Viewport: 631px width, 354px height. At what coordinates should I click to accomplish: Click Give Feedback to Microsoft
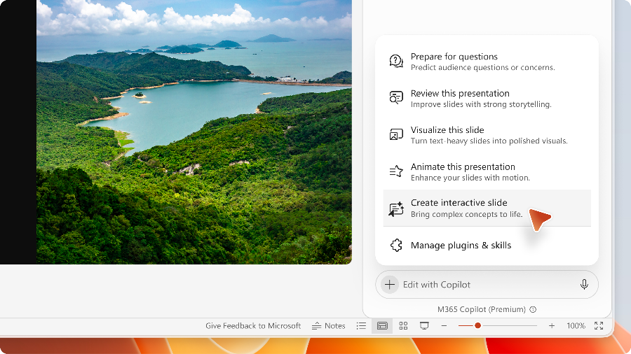tap(252, 326)
